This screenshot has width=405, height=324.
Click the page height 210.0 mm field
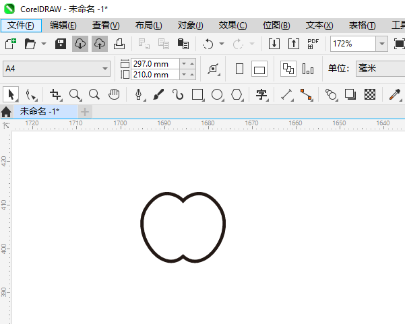coord(155,75)
